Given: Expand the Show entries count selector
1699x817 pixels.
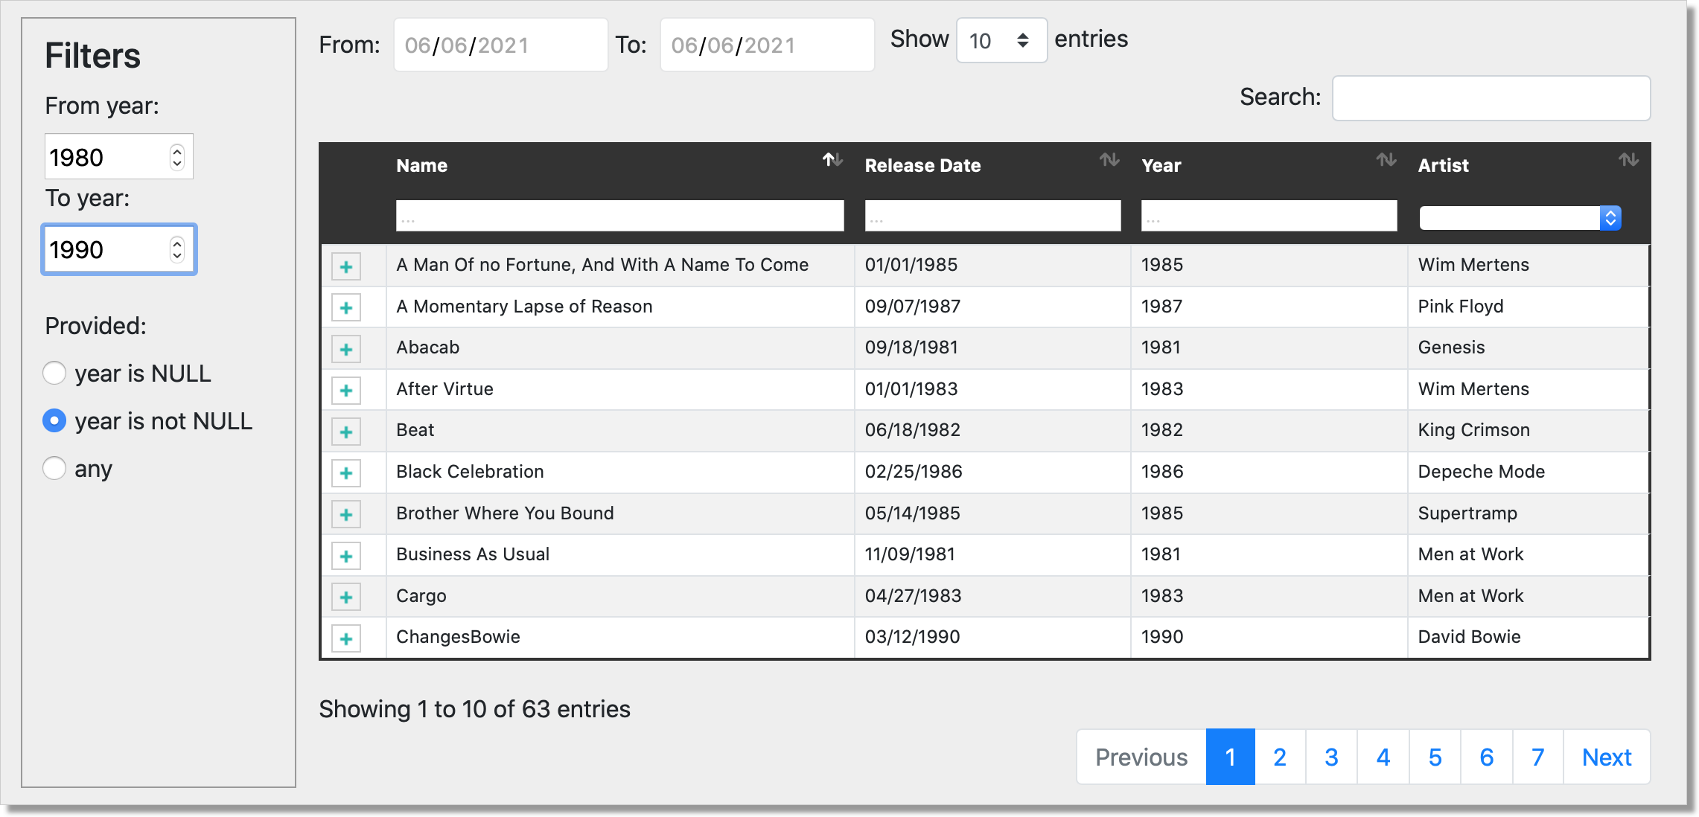Looking at the screenshot, I should 997,41.
